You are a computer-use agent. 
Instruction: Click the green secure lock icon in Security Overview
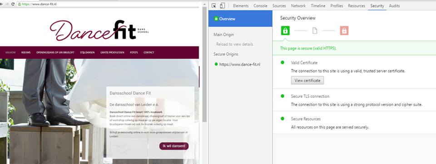(x=285, y=30)
